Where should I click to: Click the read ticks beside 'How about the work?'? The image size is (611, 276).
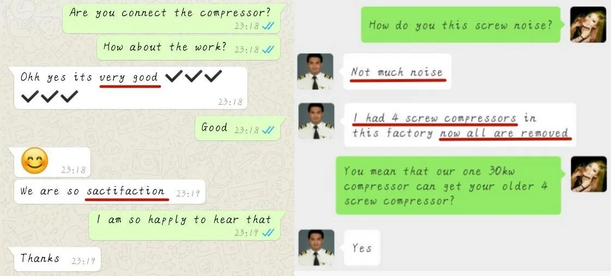tap(268, 50)
